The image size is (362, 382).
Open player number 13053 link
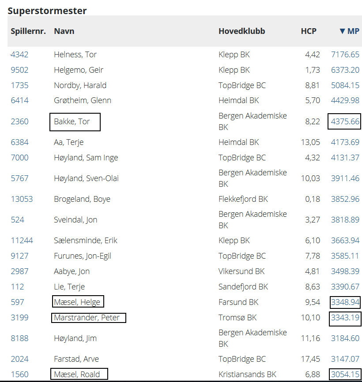point(22,199)
